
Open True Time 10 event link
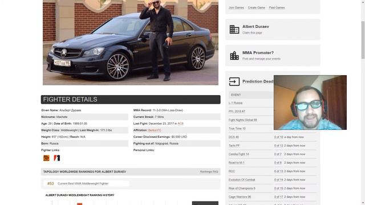237,129
